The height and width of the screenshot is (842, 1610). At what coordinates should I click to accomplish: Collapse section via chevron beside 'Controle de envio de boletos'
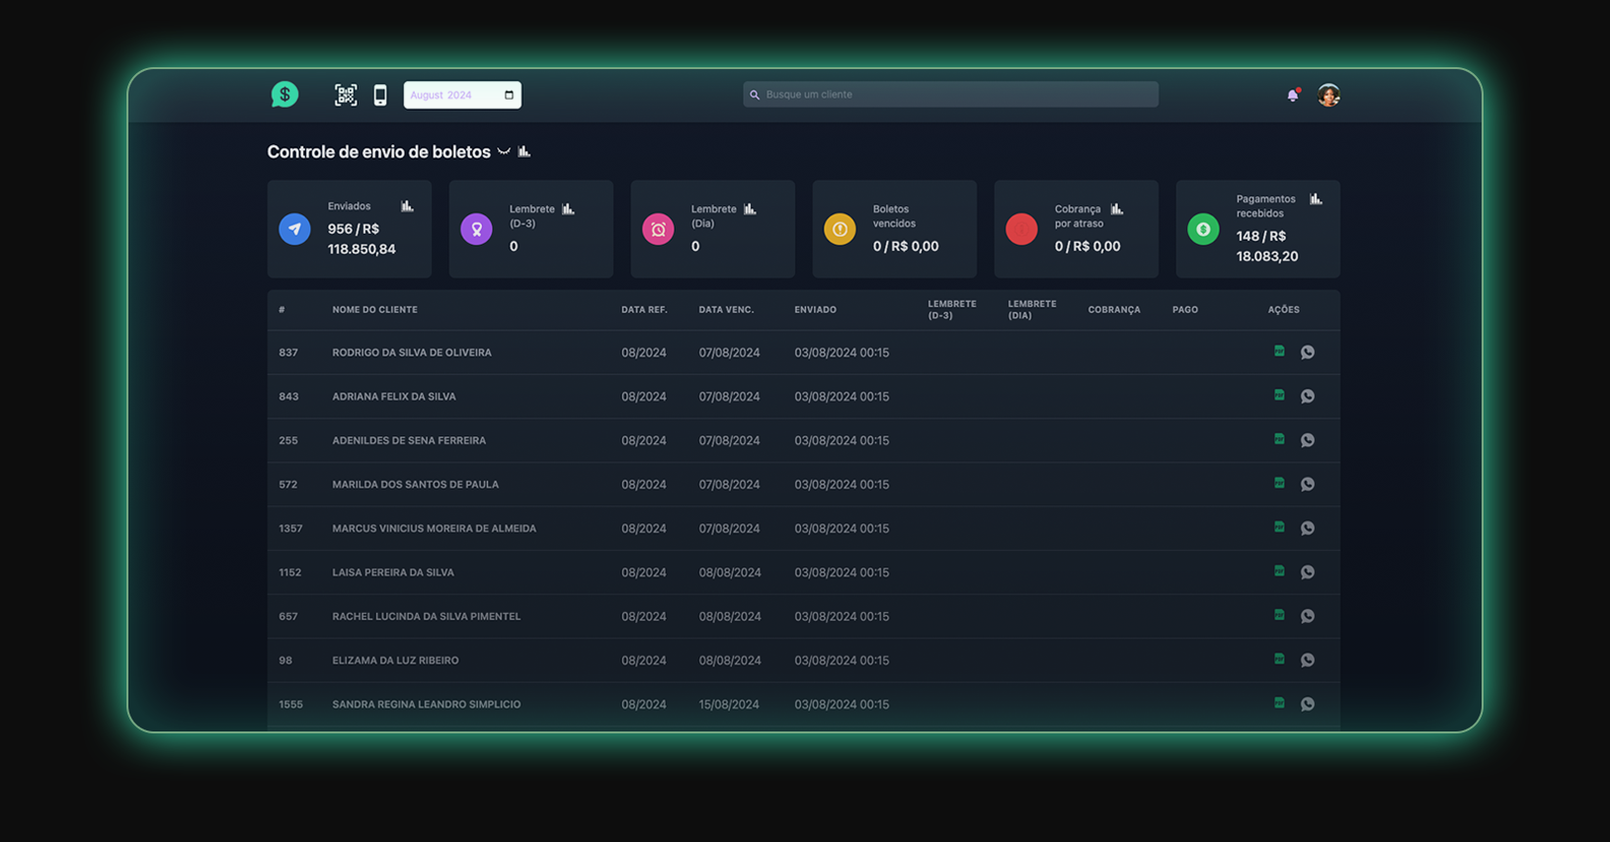coord(504,152)
